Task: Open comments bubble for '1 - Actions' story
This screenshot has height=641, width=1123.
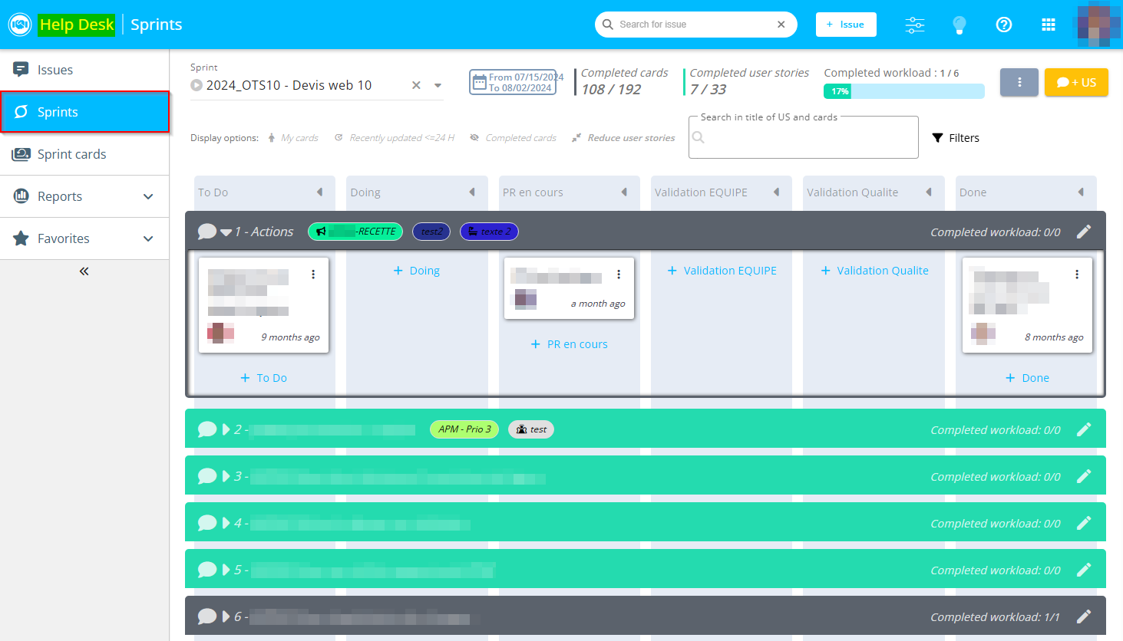Action: point(206,232)
